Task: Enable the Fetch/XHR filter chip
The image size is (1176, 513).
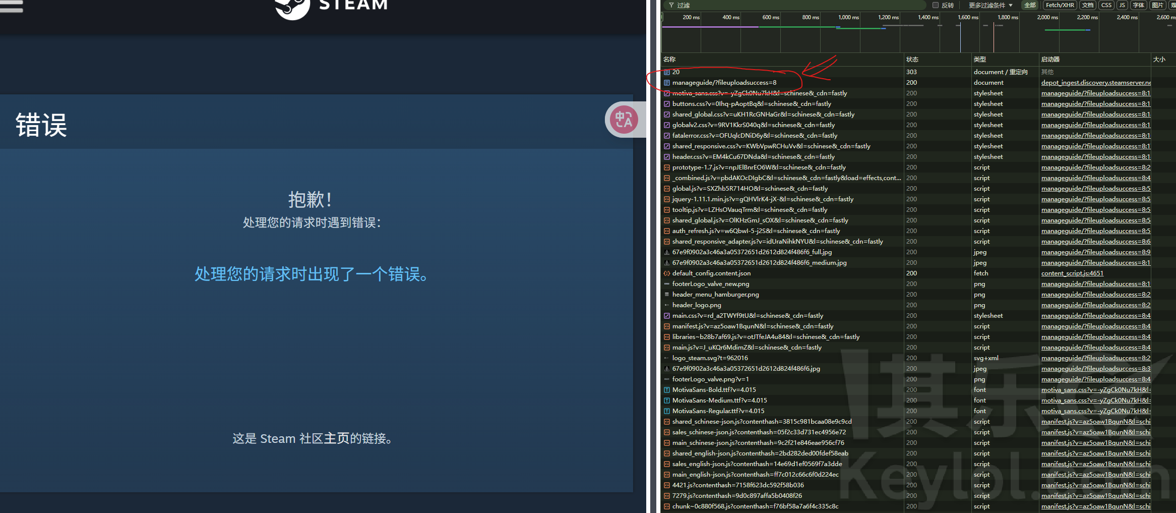Action: (x=1060, y=5)
